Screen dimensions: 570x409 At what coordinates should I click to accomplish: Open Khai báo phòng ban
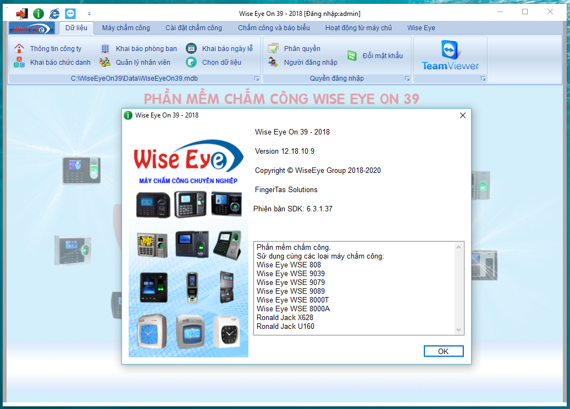pyautogui.click(x=146, y=49)
